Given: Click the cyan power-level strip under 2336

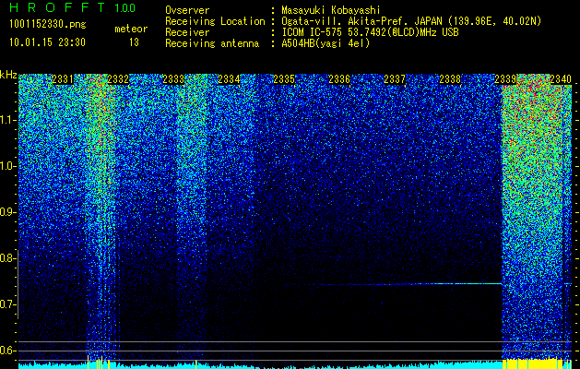Looking at the screenshot, I should (x=339, y=365).
